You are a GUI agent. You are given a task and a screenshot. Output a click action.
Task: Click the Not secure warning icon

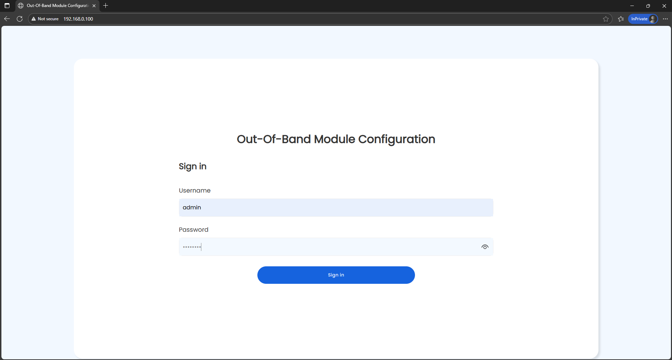point(33,19)
